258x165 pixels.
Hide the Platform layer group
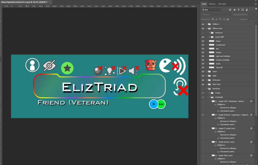(x=203, y=24)
